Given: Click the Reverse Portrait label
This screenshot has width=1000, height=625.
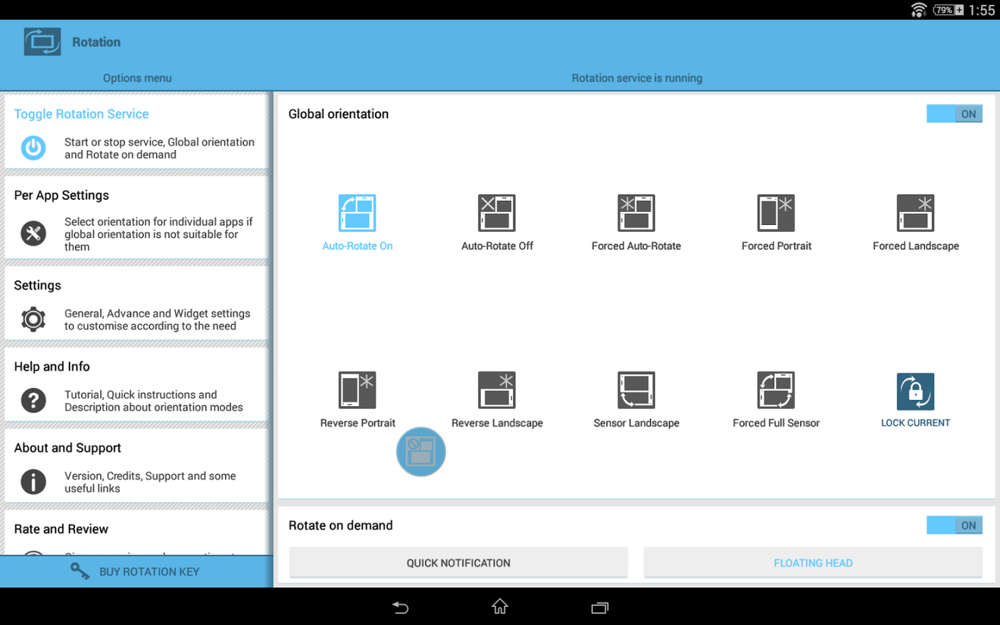Looking at the screenshot, I should click(357, 423).
